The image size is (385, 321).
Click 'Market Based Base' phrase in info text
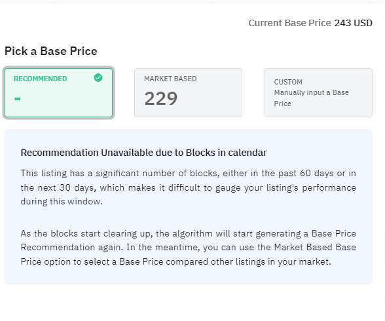(315, 248)
